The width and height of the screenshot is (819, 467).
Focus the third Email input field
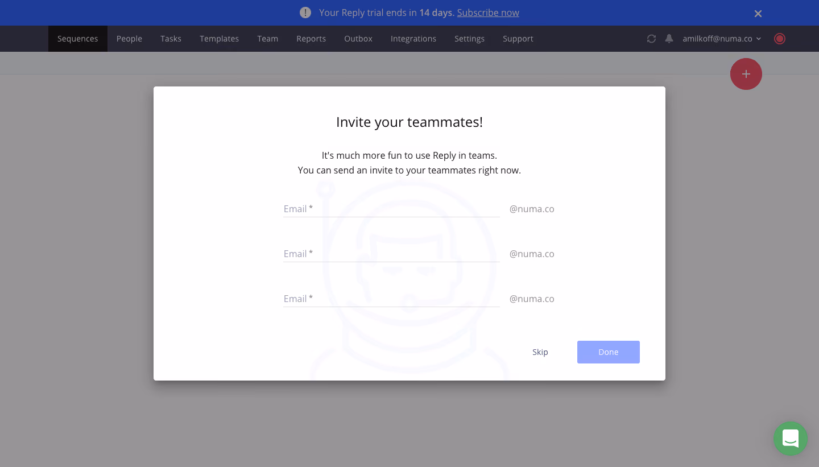[x=392, y=299]
